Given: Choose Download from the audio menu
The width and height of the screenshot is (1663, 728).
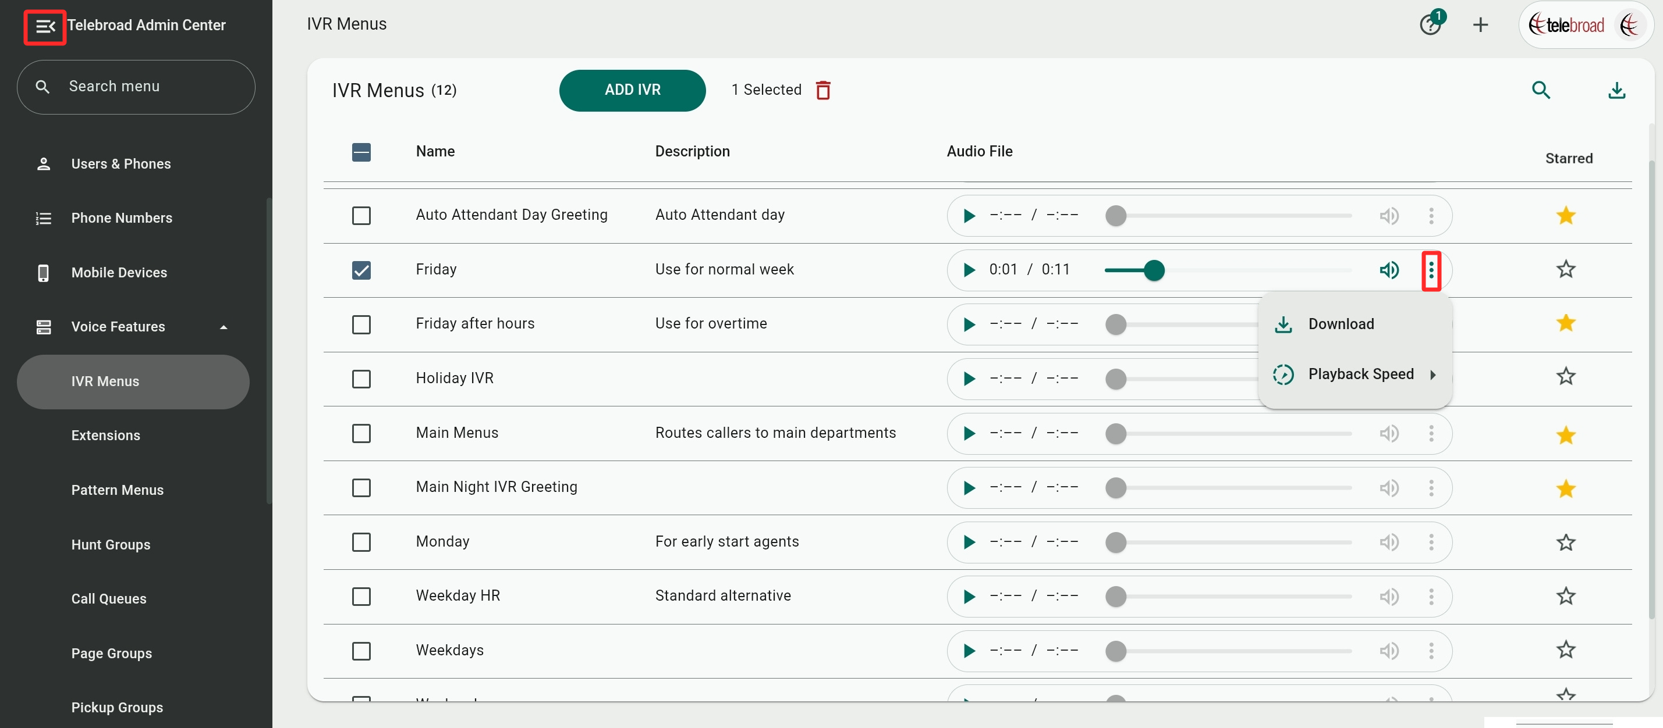Looking at the screenshot, I should (x=1340, y=324).
